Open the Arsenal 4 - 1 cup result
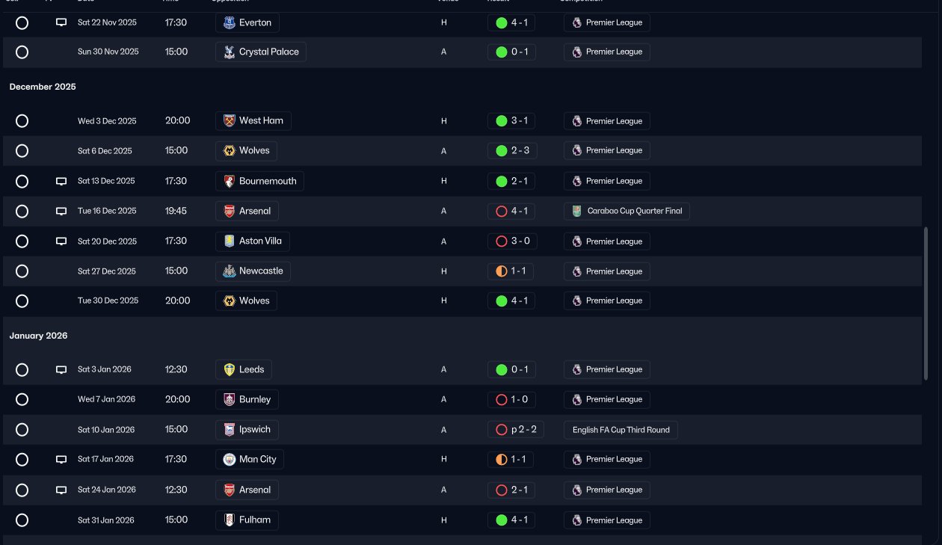The image size is (942, 545). click(x=511, y=211)
